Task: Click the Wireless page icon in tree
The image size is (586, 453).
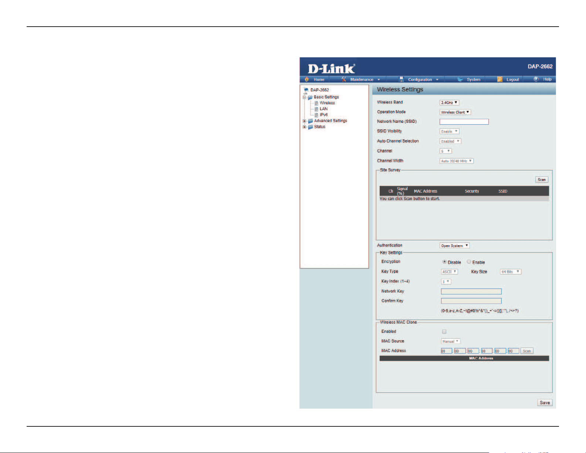Action: (316, 103)
